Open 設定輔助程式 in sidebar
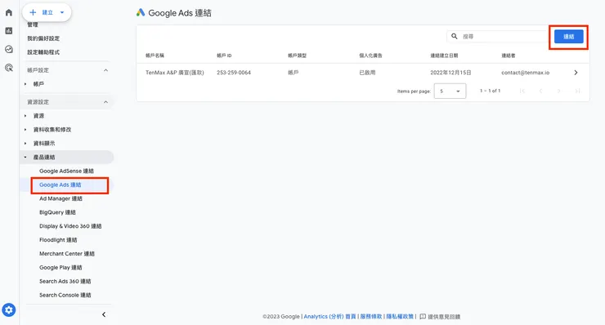 tap(43, 52)
